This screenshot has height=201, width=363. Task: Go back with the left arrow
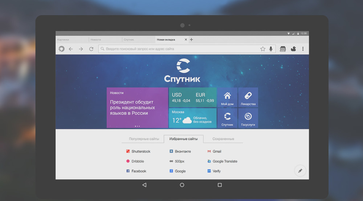(71, 49)
